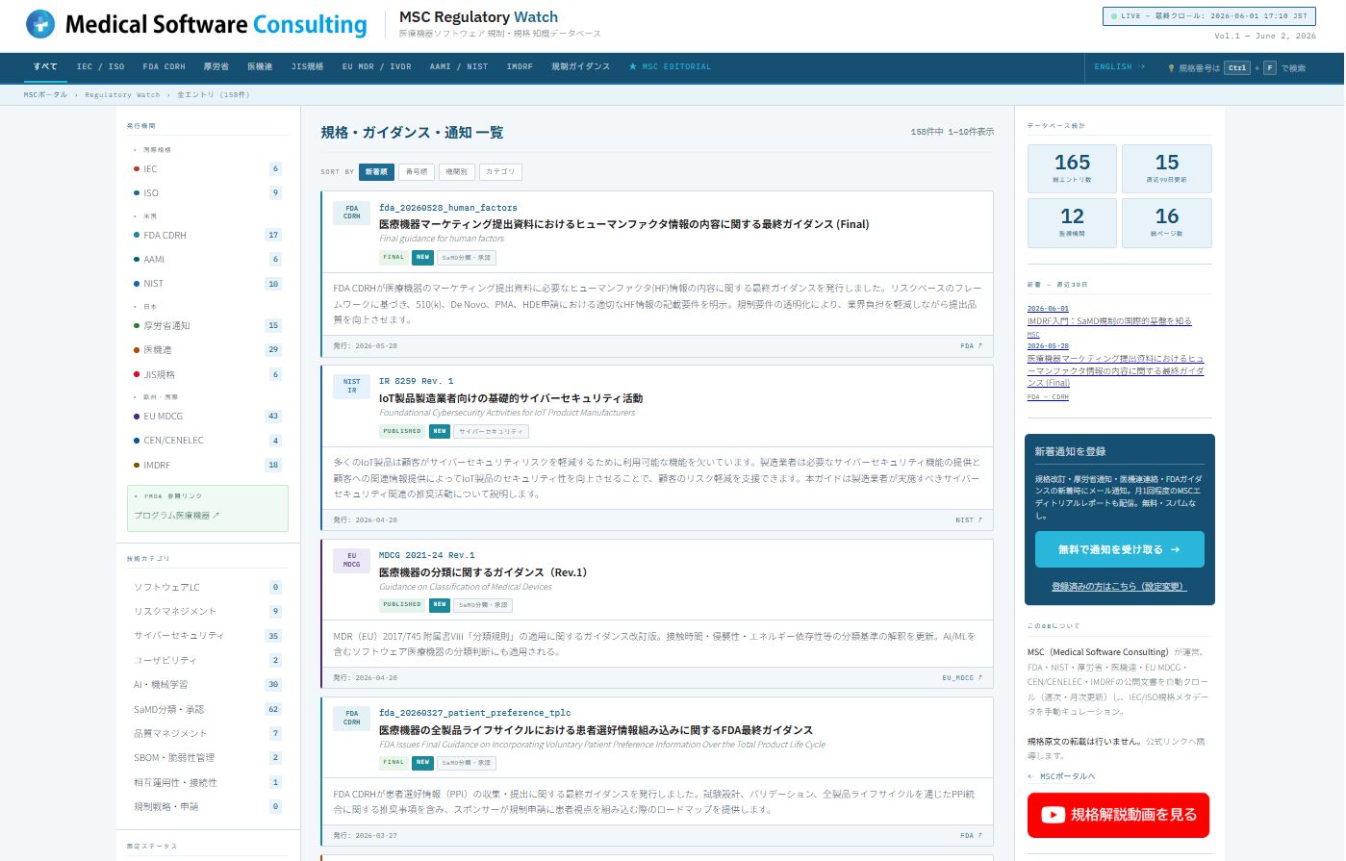Screen dimensions: 1346x861
Task: Click the red dot beside IEC
Action: pos(137,169)
